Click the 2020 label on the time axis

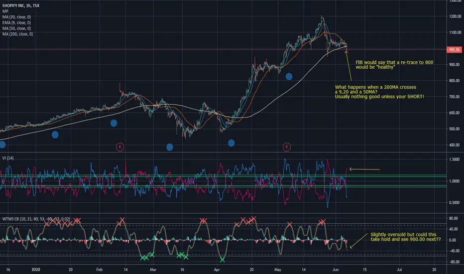coord(35,270)
